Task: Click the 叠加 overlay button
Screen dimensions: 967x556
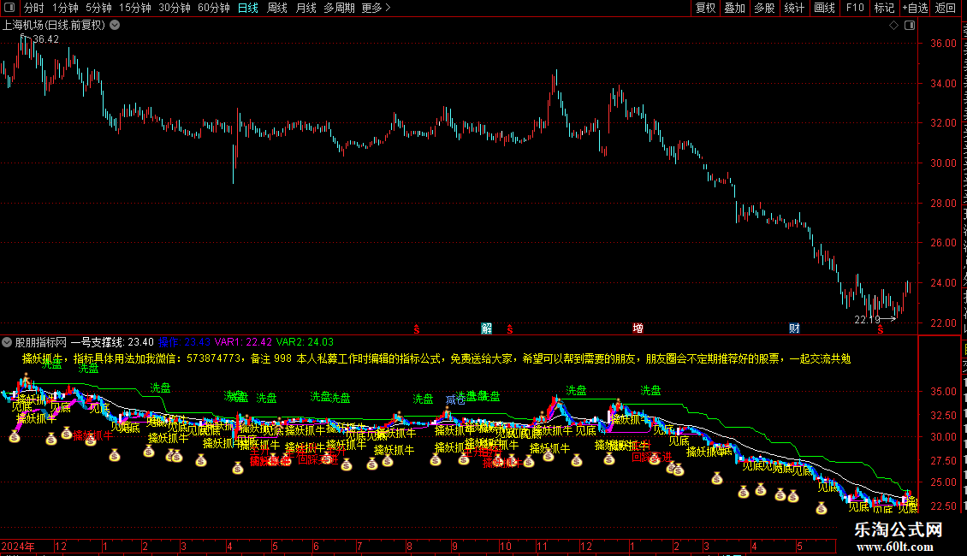Action: click(734, 8)
